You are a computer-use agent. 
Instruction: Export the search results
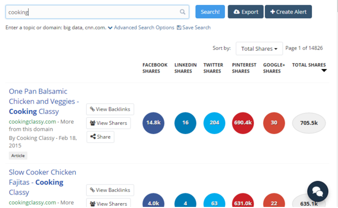click(245, 12)
